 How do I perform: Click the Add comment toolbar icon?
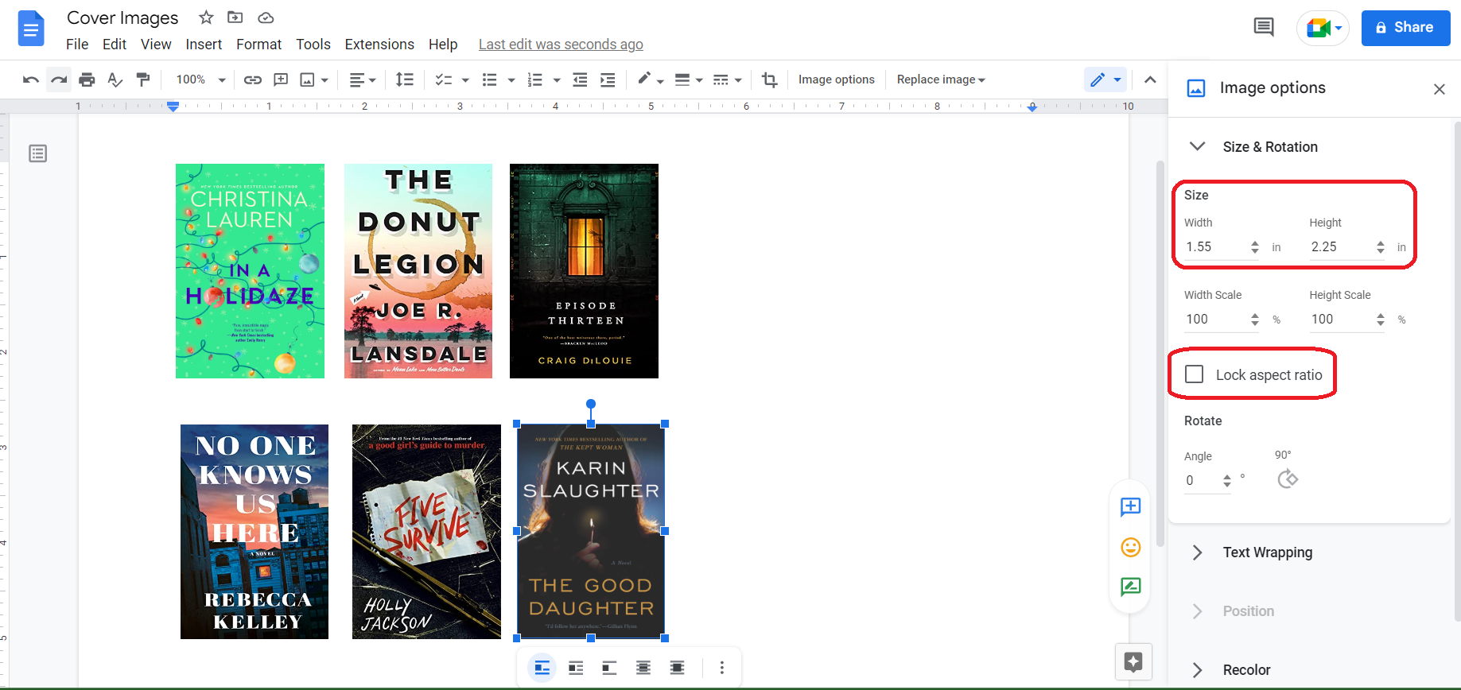click(x=281, y=79)
